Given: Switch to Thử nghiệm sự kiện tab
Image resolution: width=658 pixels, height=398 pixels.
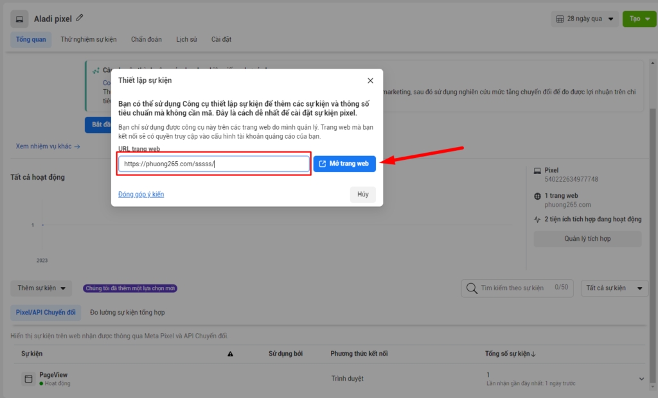Looking at the screenshot, I should [x=89, y=39].
